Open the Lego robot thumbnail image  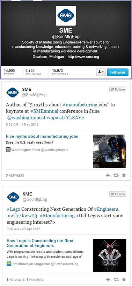[110, 256]
